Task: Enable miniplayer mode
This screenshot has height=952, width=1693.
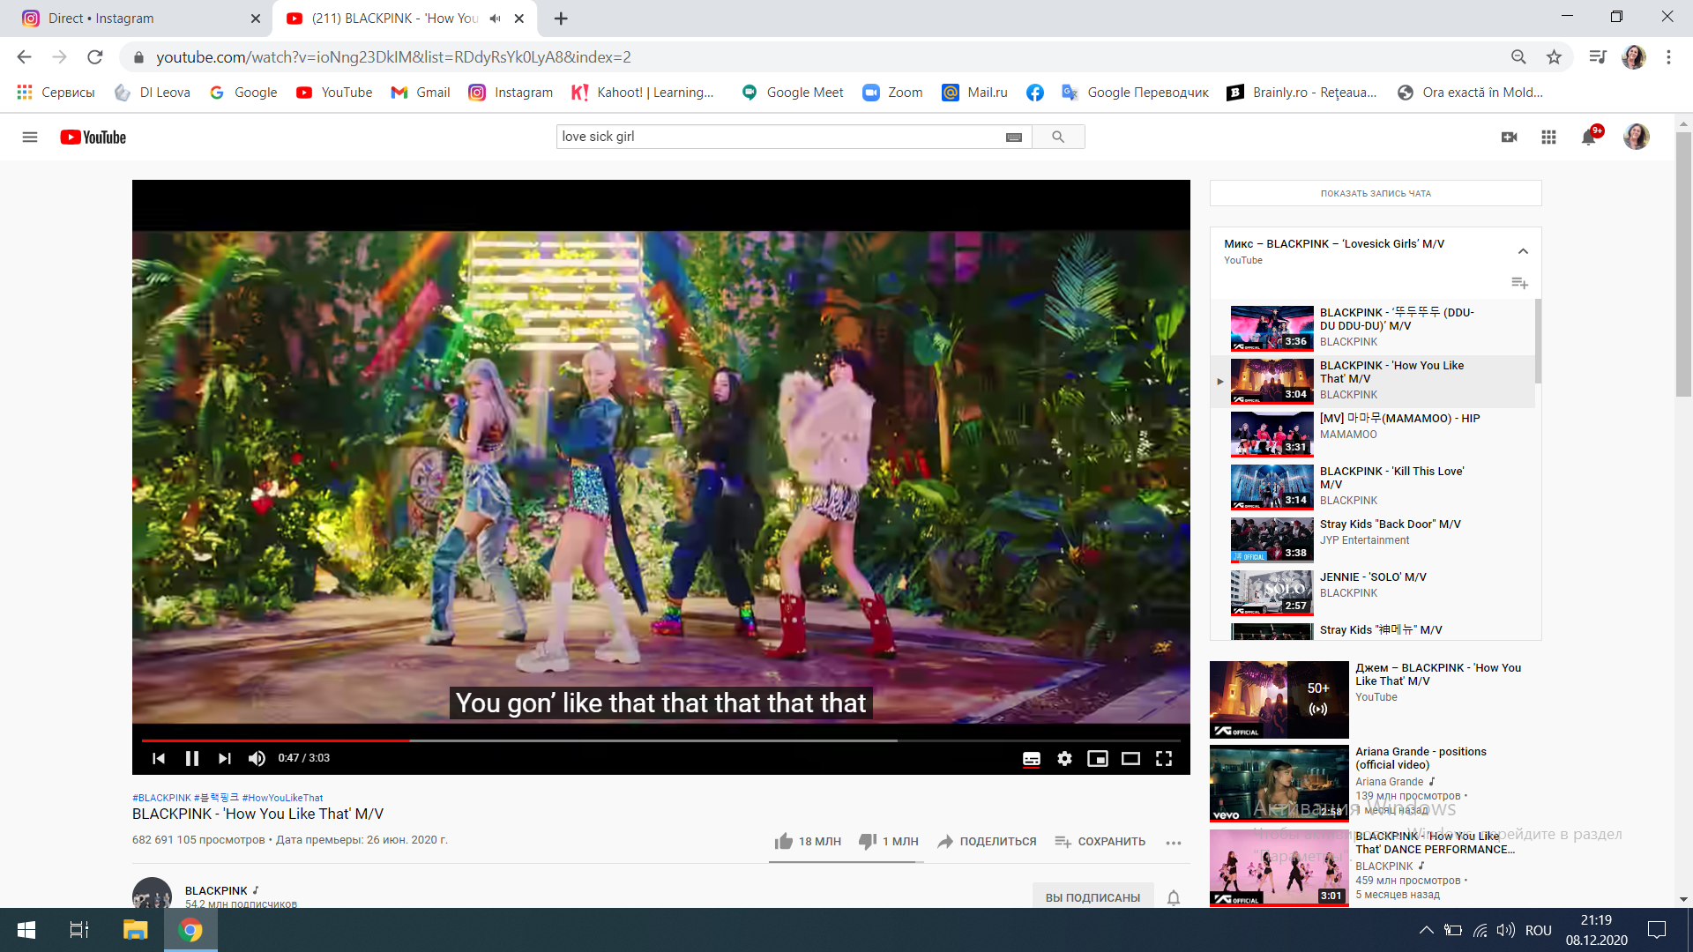Action: tap(1097, 758)
